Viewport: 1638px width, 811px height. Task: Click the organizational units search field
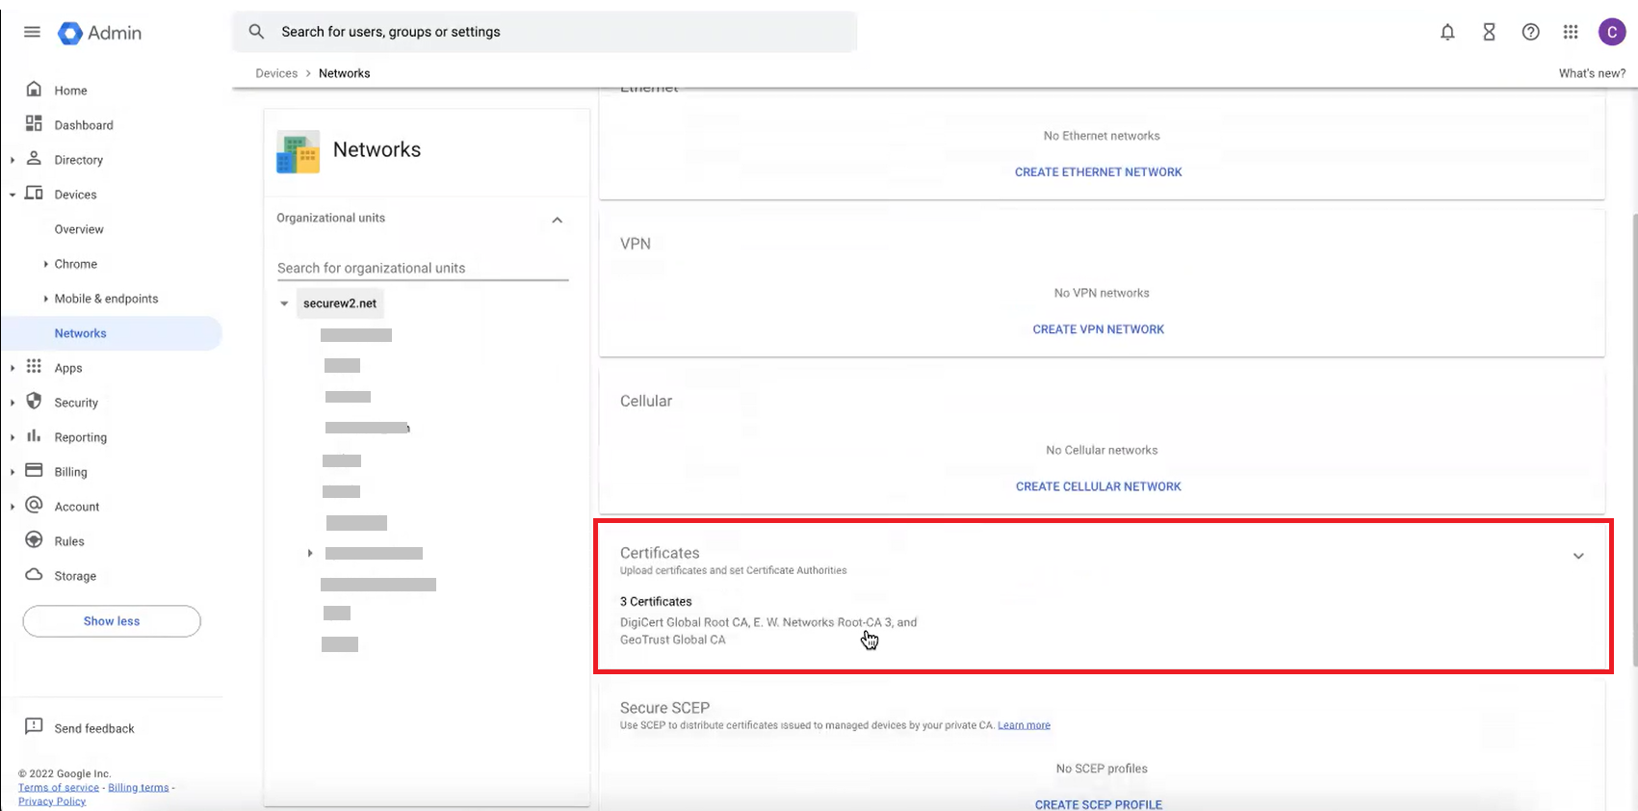(422, 268)
